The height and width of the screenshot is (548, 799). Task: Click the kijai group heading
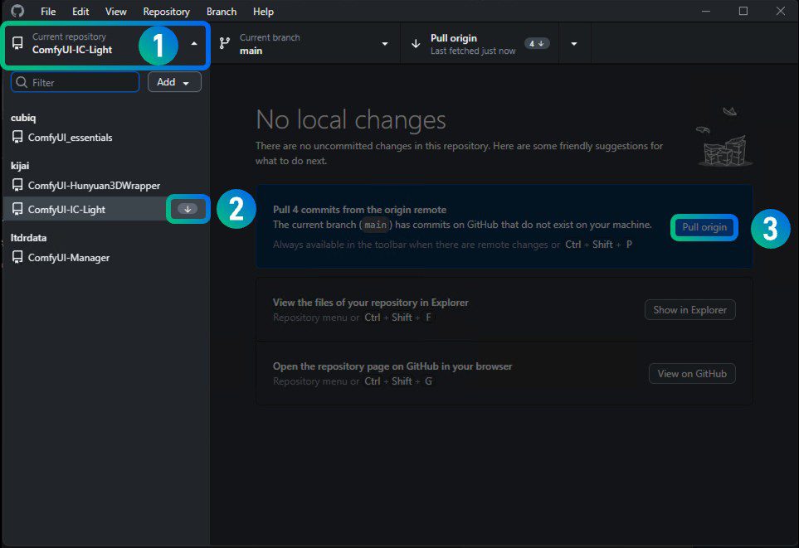[20, 166]
